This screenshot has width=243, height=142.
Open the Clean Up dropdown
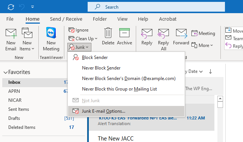click(x=83, y=39)
